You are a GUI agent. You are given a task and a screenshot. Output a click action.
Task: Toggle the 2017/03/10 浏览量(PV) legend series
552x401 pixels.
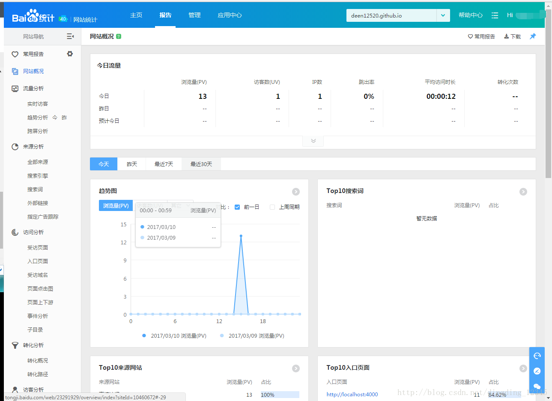[174, 336]
